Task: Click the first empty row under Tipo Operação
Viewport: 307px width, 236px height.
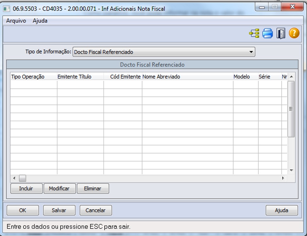Action: point(34,85)
